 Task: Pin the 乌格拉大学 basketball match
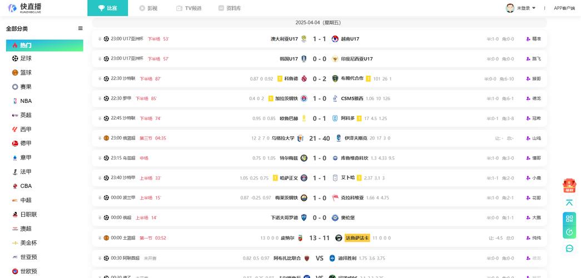[100, 138]
